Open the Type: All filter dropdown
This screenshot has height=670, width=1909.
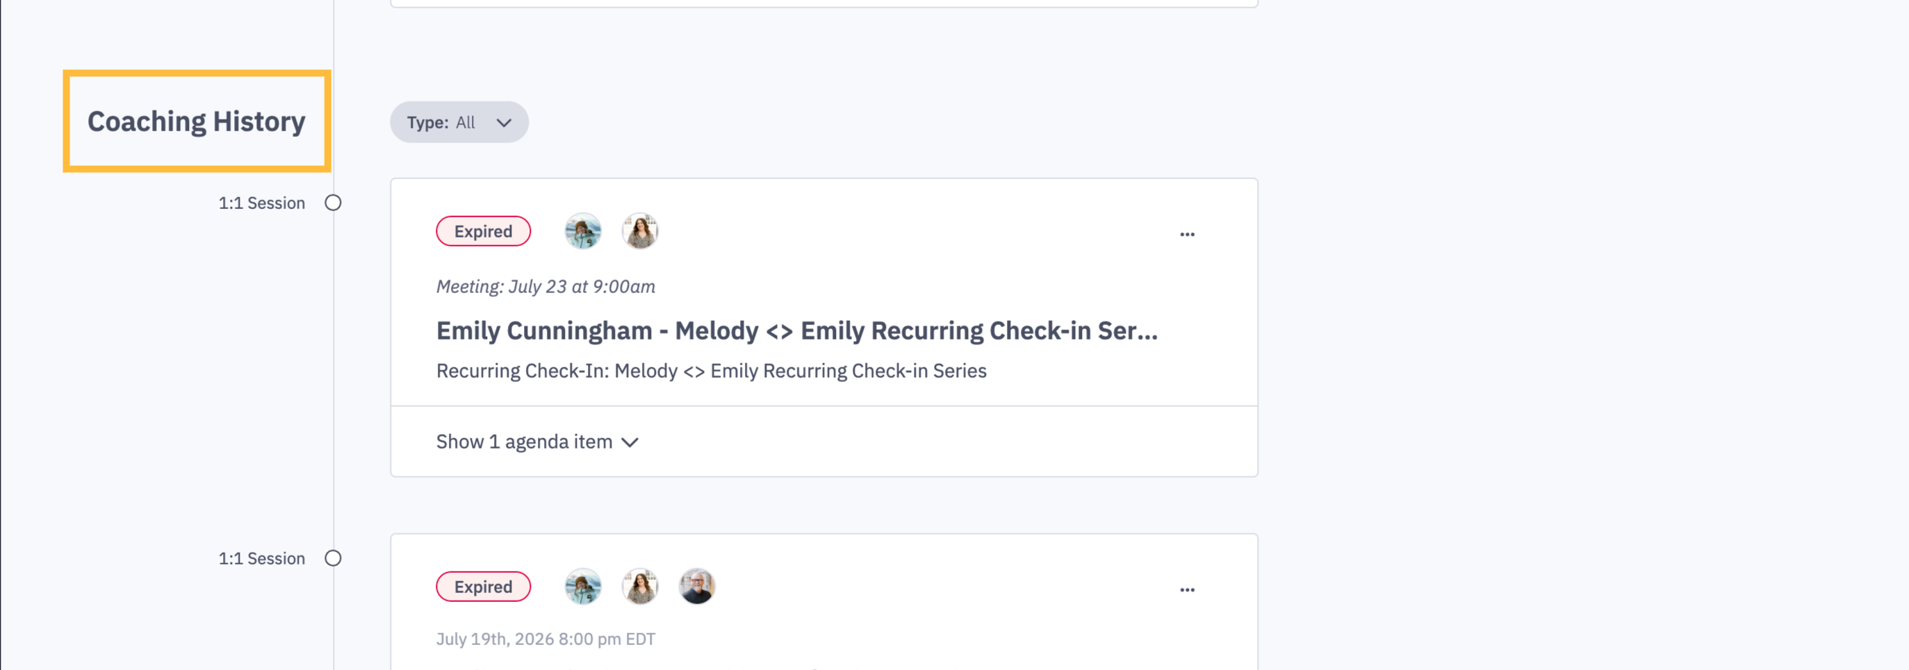pos(459,122)
